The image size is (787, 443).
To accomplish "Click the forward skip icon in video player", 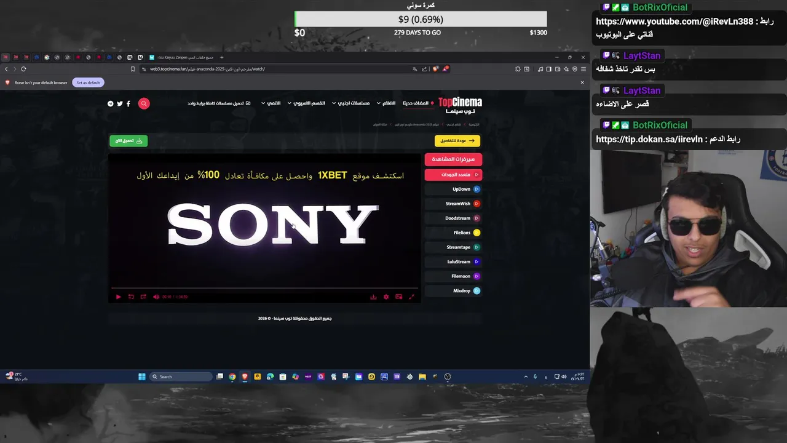I will pyautogui.click(x=143, y=297).
